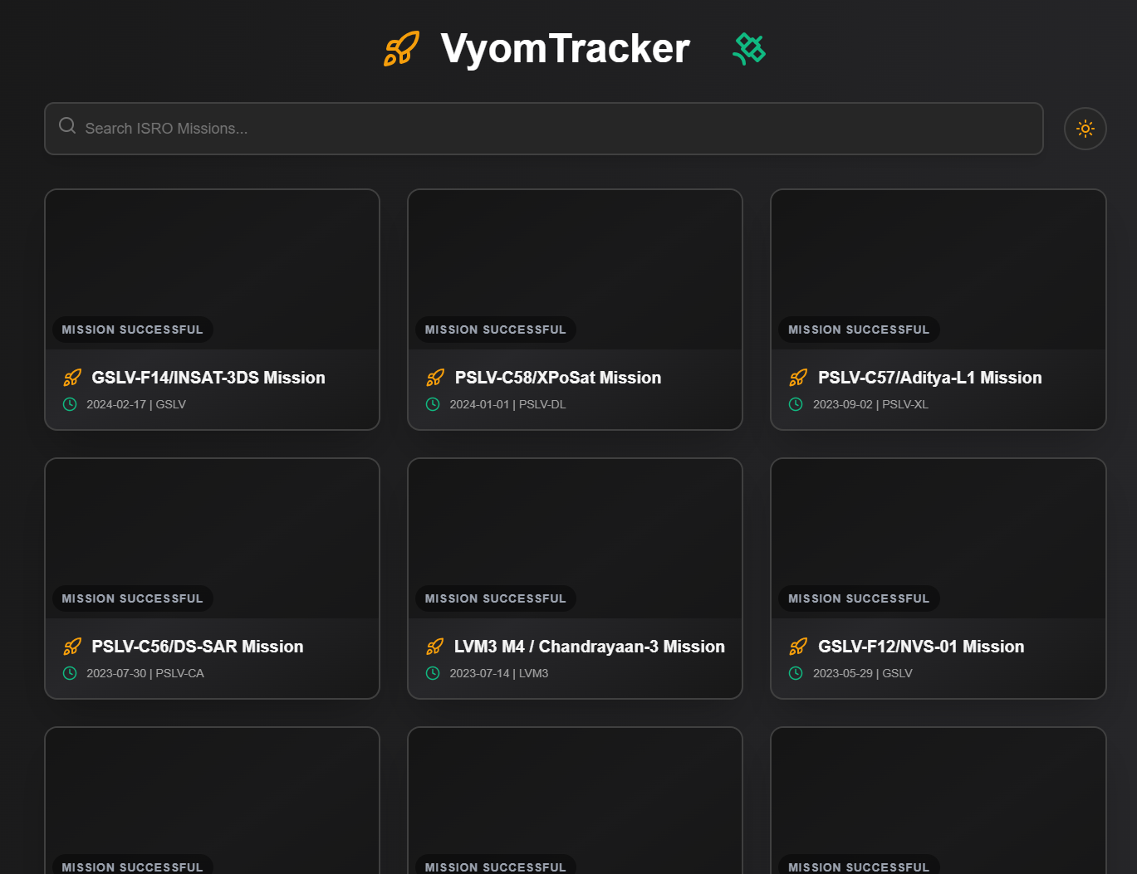Click Mission Successful badge on Chandrayaan-3 card
Screen dimensions: 1137x874
[x=496, y=598]
